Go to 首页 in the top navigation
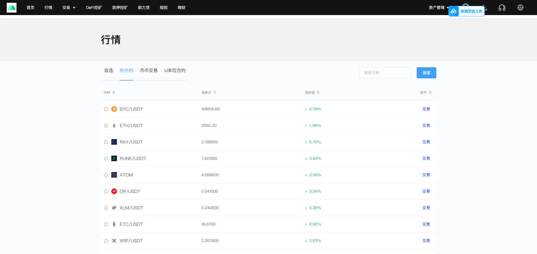The image size is (537, 254). point(31,8)
